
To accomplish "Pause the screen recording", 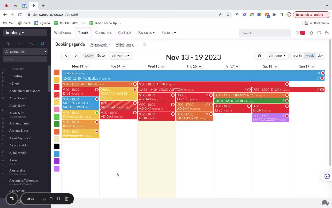I will [x=58, y=199].
